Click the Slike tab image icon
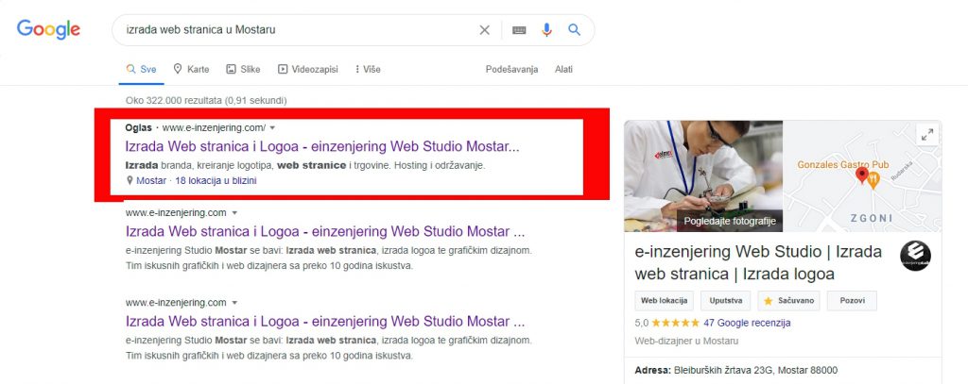The image size is (968, 384). click(231, 69)
